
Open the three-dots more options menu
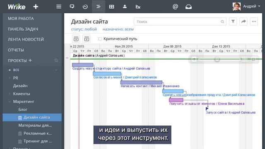pyautogui.click(x=254, y=22)
